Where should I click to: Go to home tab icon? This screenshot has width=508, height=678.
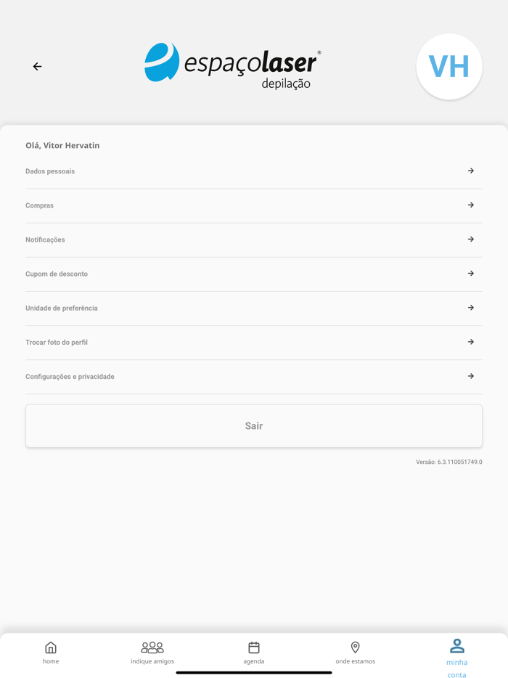click(51, 648)
